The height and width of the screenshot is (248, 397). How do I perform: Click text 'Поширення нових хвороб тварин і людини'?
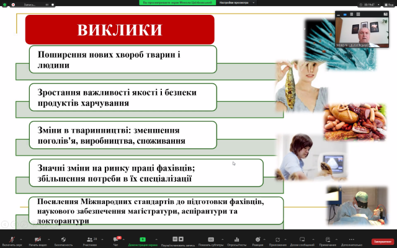coord(109,60)
